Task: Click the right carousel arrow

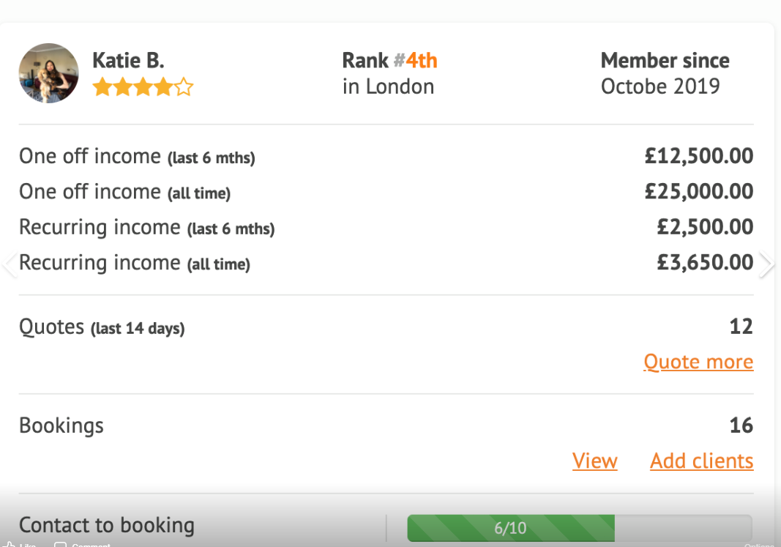Action: (x=767, y=264)
